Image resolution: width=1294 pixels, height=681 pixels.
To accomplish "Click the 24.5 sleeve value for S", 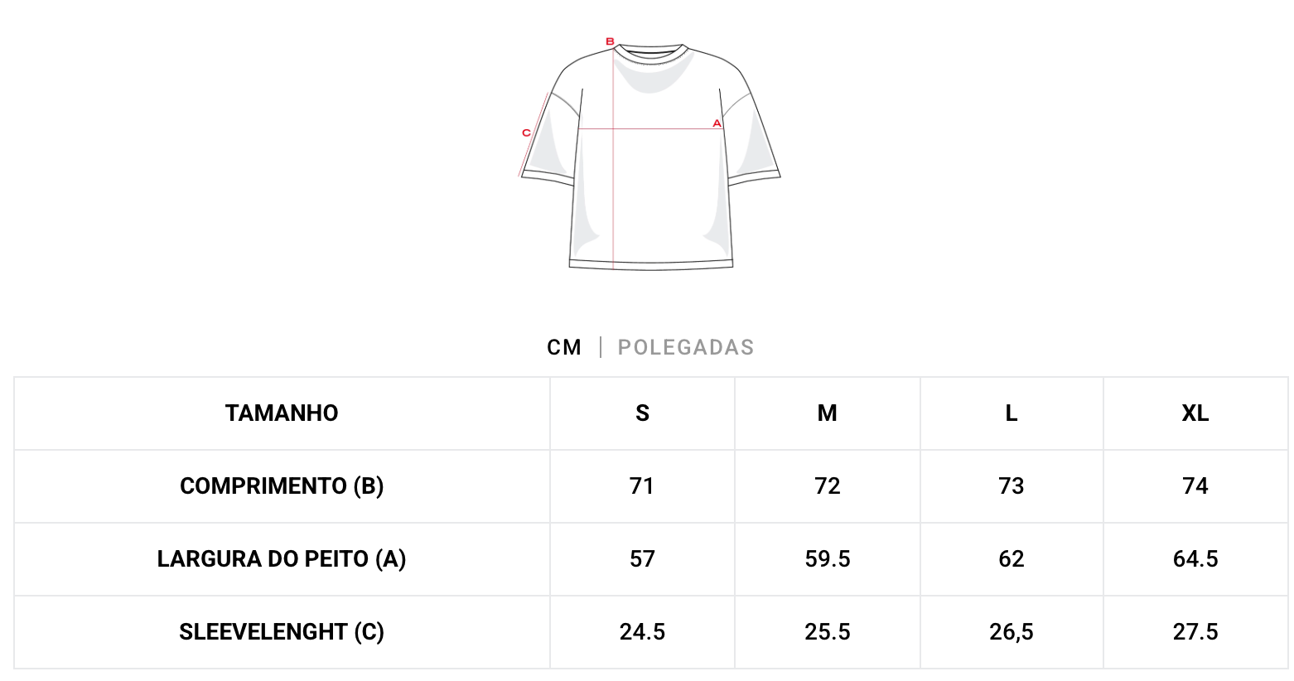I will click(x=642, y=632).
